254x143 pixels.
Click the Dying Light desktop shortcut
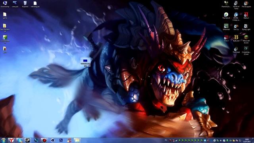click(246, 27)
